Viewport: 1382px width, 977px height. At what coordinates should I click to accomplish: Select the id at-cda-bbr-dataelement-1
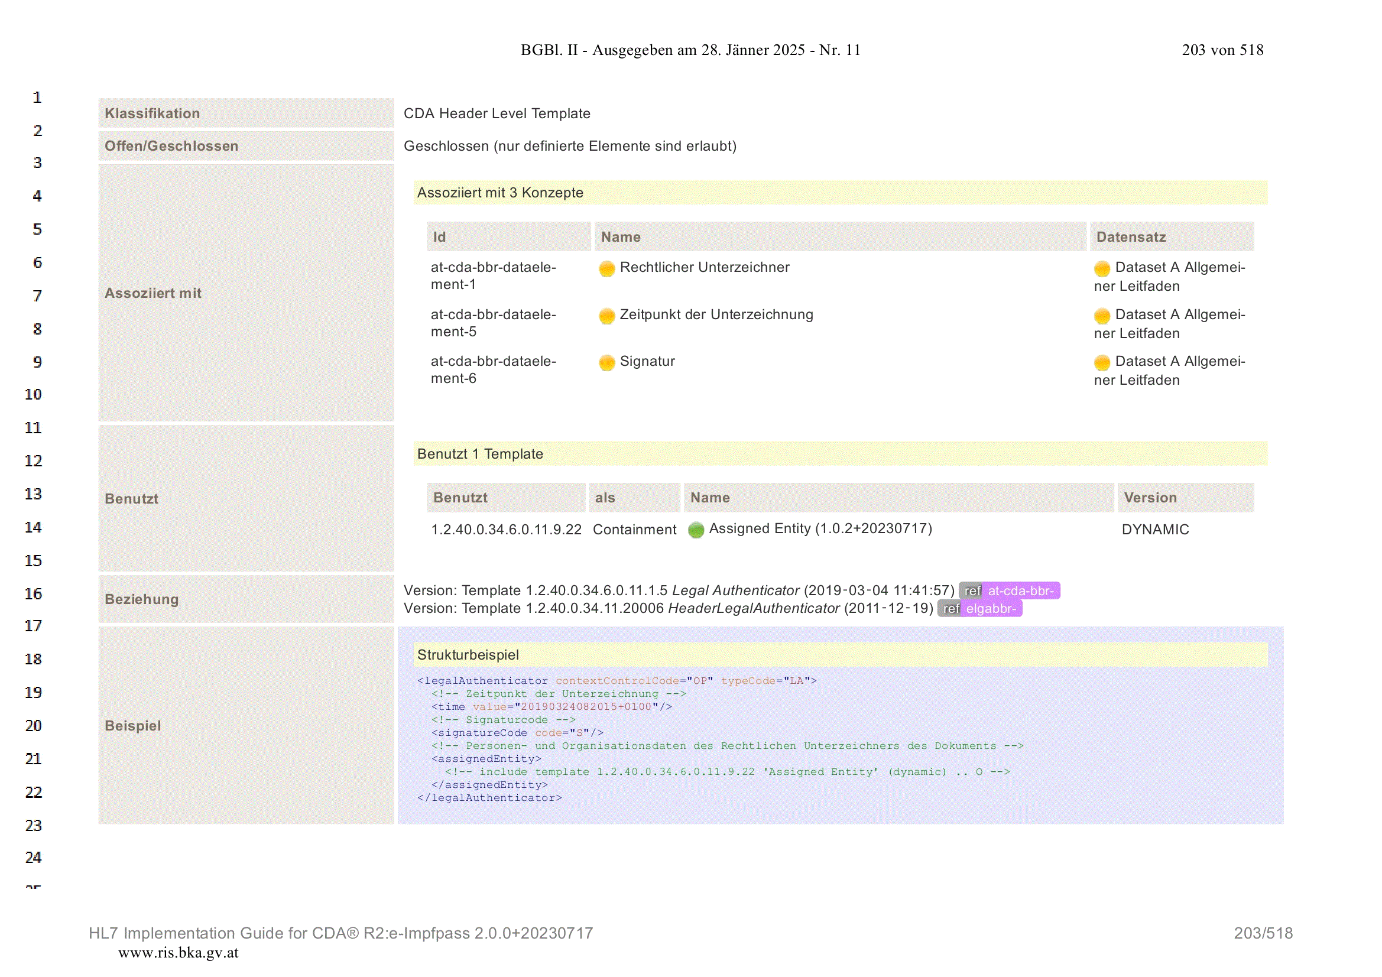[493, 275]
